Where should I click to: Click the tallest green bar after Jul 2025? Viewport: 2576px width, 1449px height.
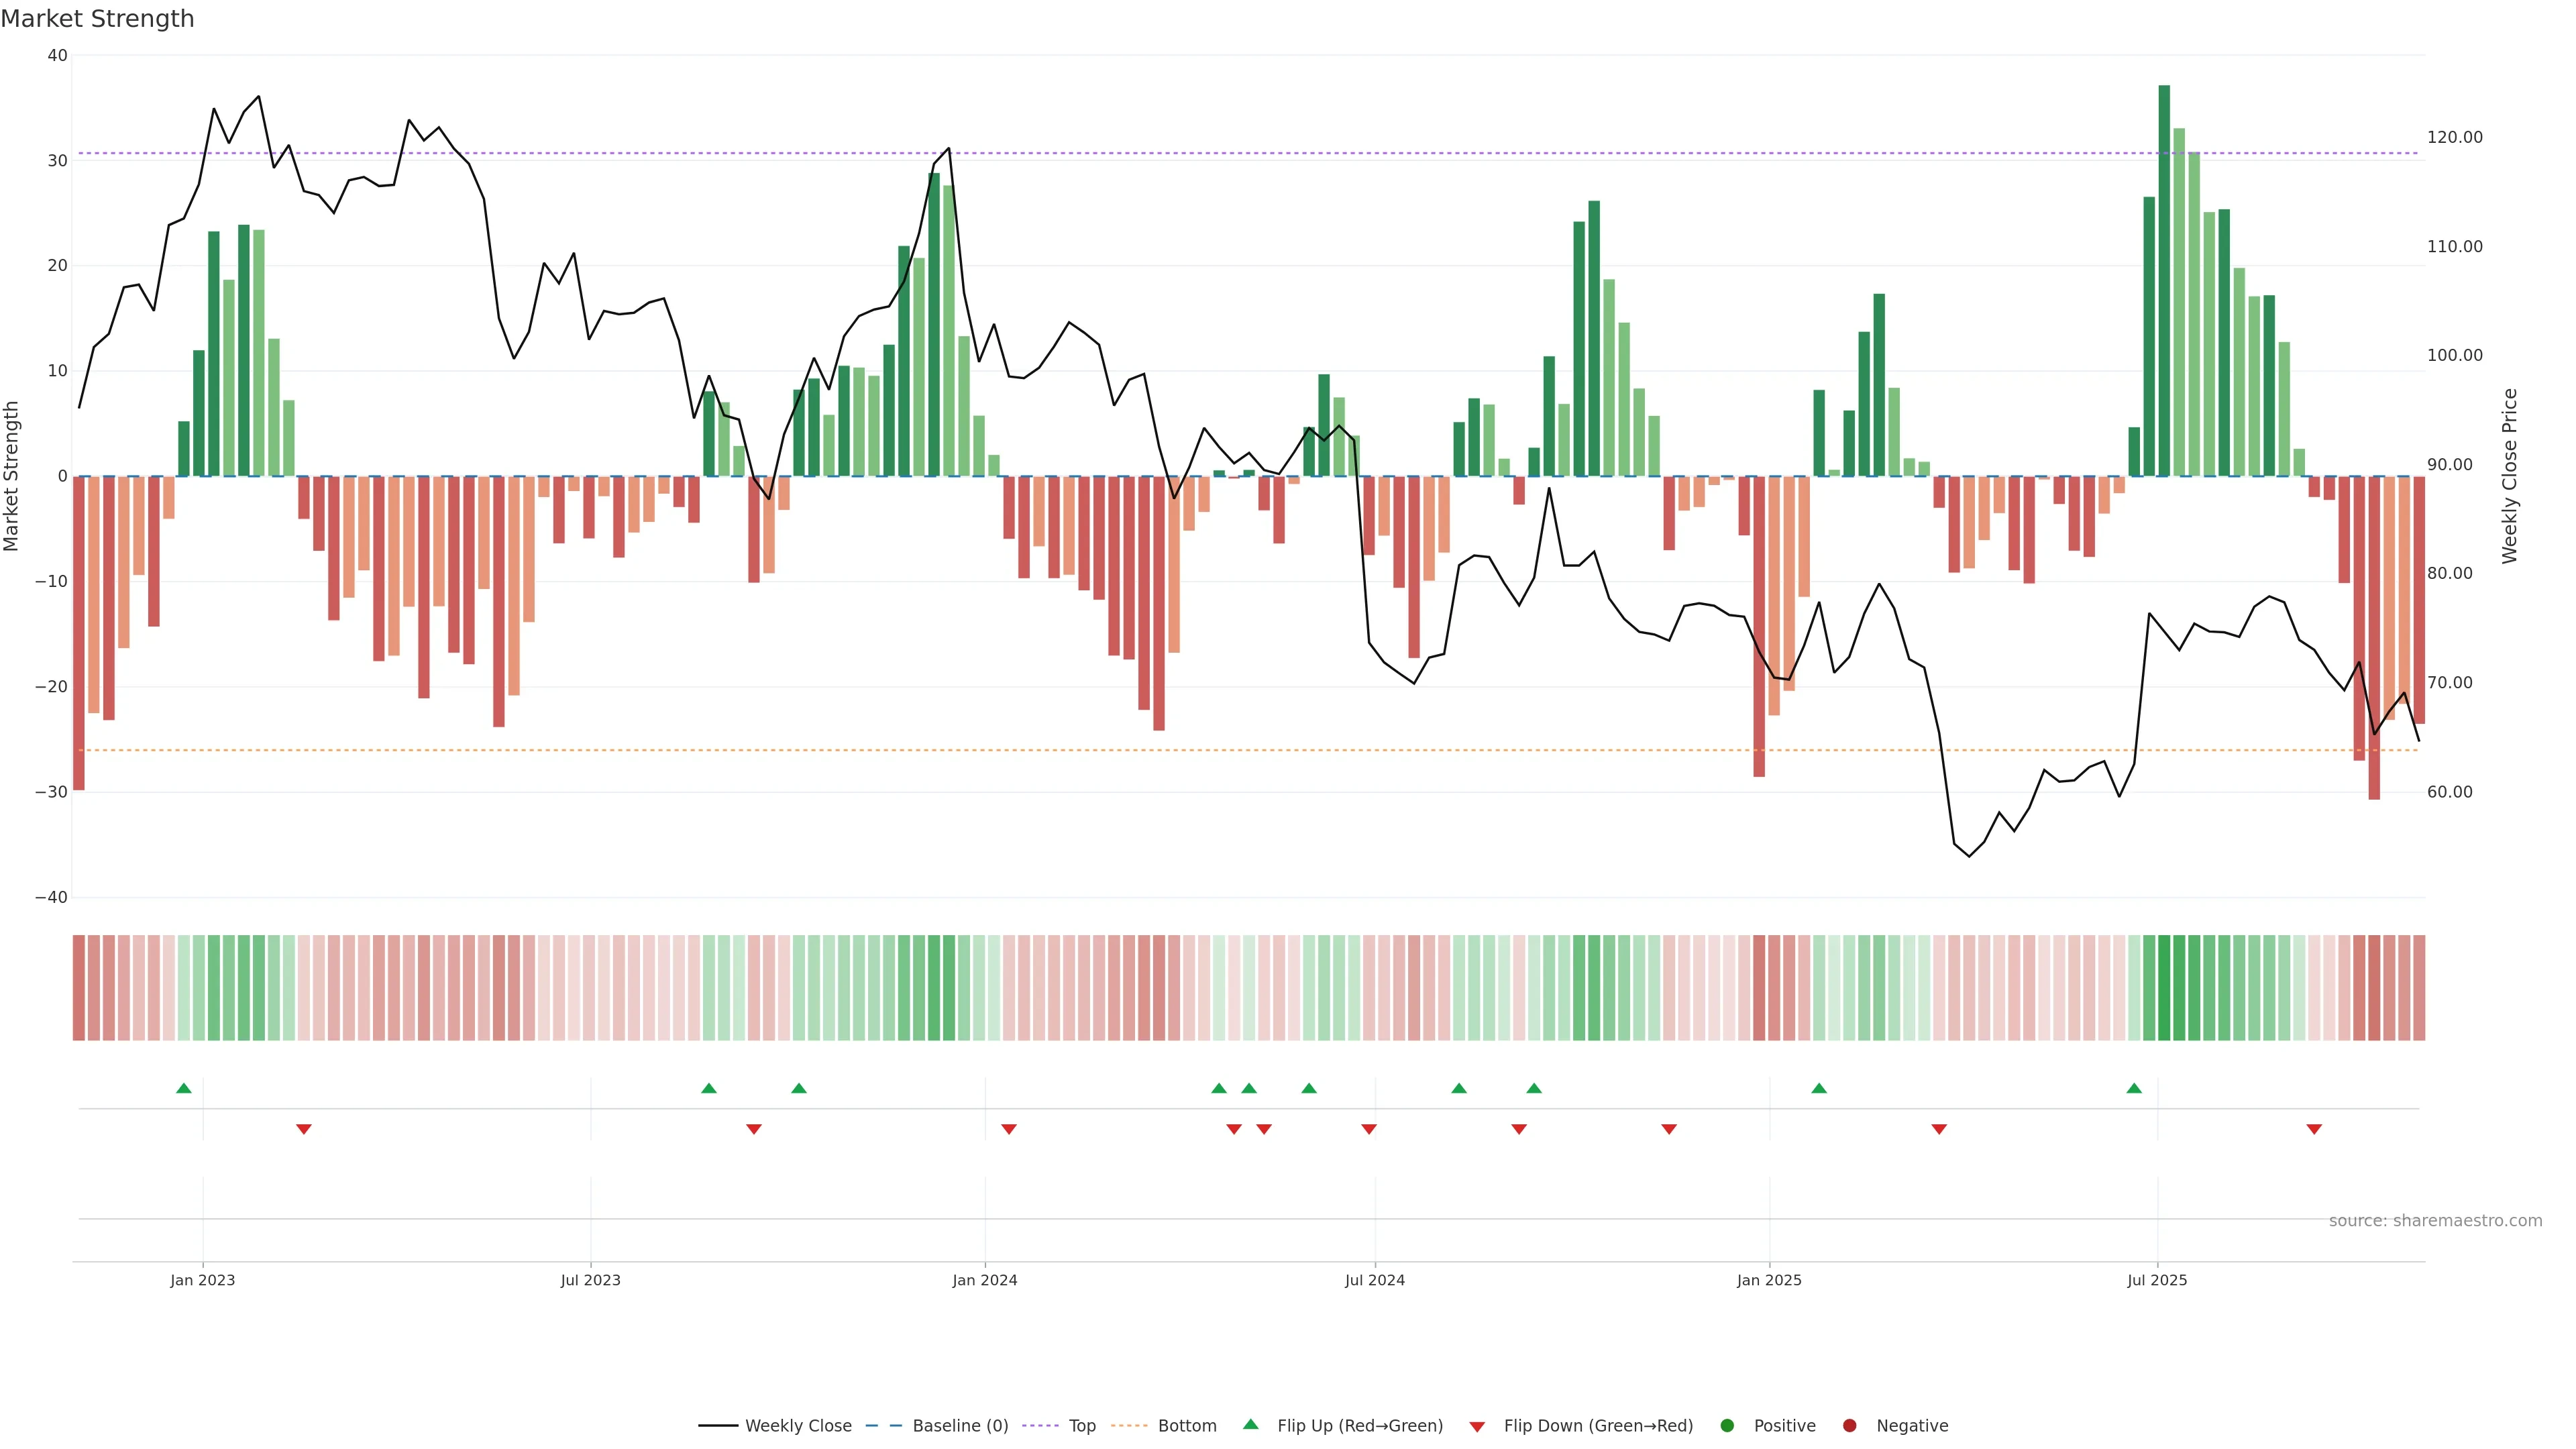[2164, 280]
